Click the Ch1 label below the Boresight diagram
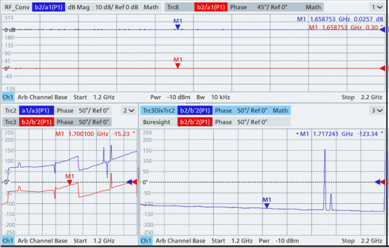 pyautogui.click(x=146, y=241)
